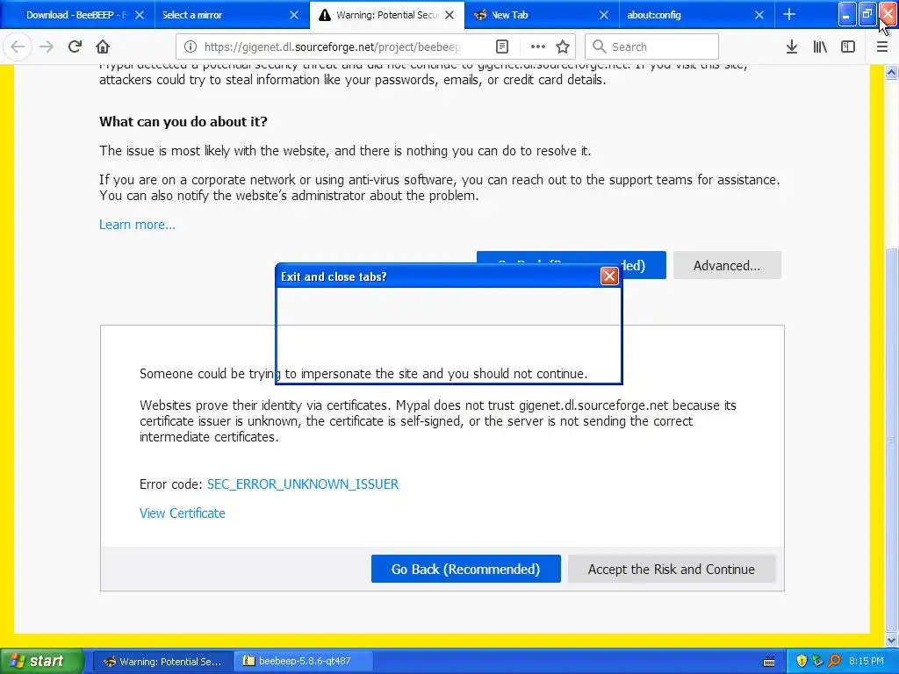Click the Exit and close tabs title bar
This screenshot has height=674, width=899.
[x=439, y=276]
